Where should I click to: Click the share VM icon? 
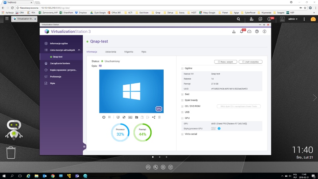(x=154, y=117)
